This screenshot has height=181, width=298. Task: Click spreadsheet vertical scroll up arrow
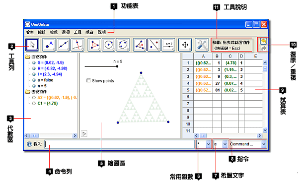pos(265,62)
